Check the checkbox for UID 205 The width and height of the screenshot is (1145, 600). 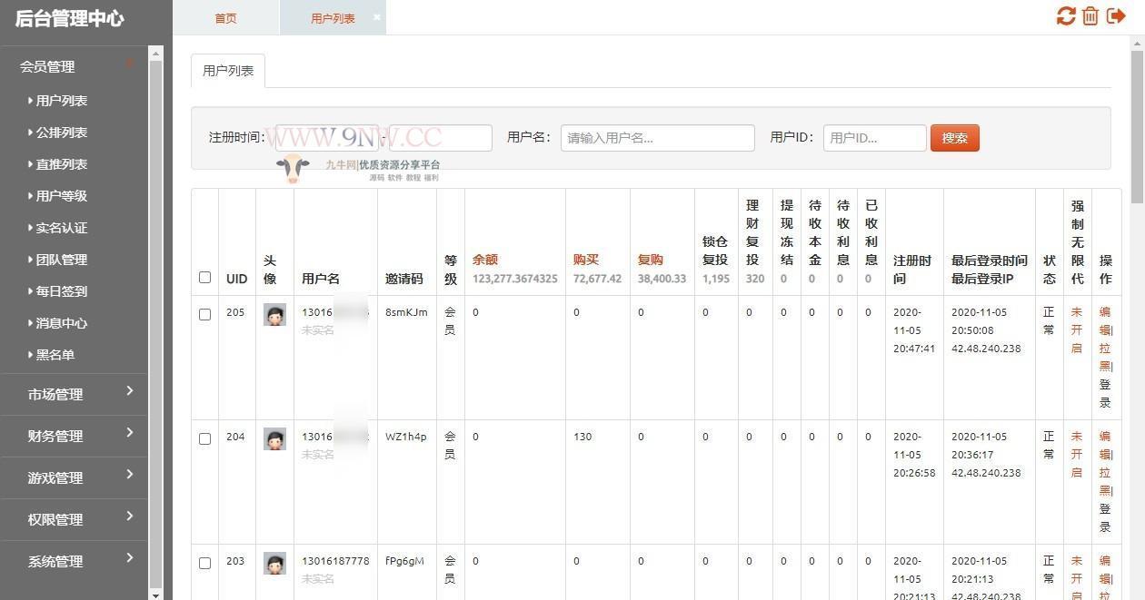coord(204,314)
